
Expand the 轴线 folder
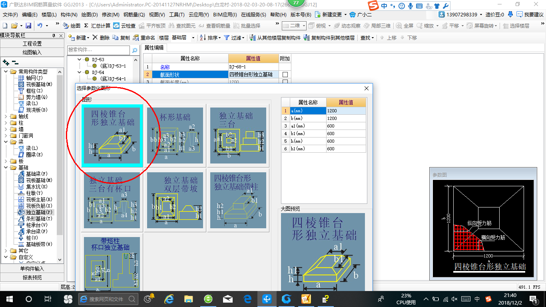tap(6, 116)
